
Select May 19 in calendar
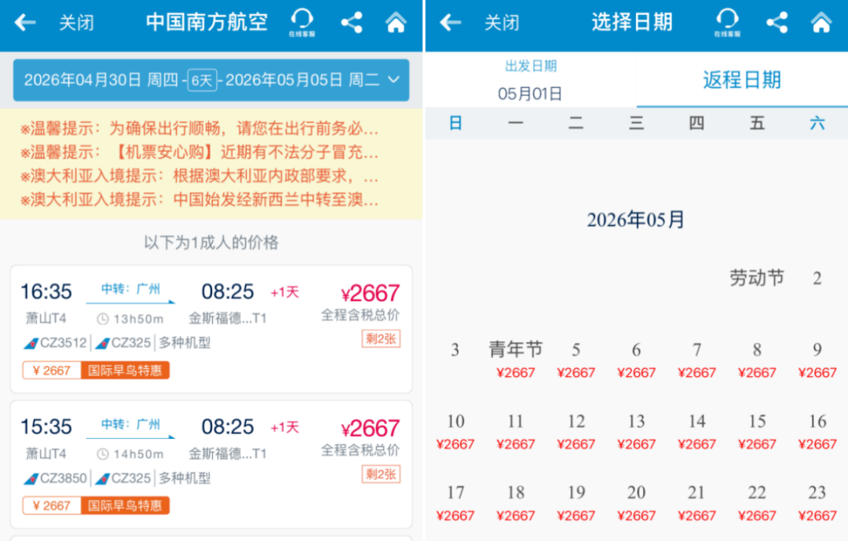pos(576,503)
